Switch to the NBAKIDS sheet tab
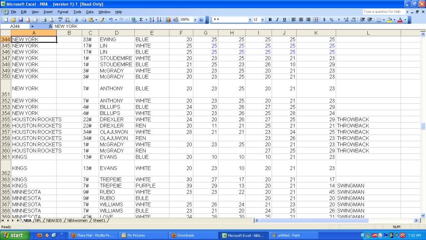Screen dimensions: 426x240 (x=54, y=220)
